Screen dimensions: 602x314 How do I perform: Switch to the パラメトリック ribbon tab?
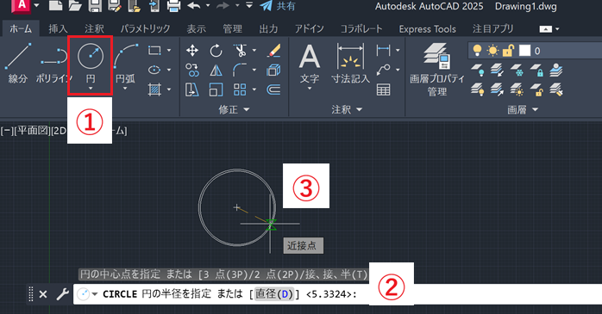coord(145,28)
